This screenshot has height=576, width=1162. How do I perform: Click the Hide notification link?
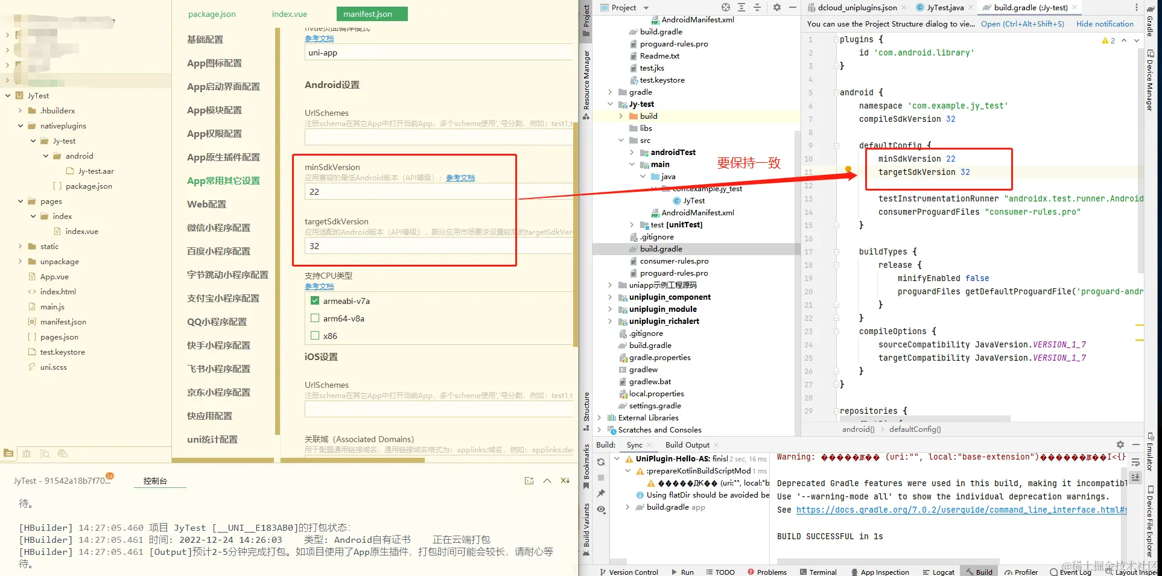(x=1105, y=24)
